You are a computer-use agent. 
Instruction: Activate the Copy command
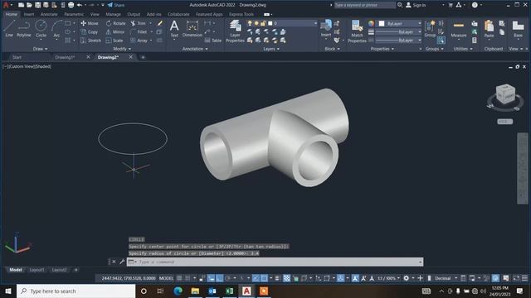90,31
